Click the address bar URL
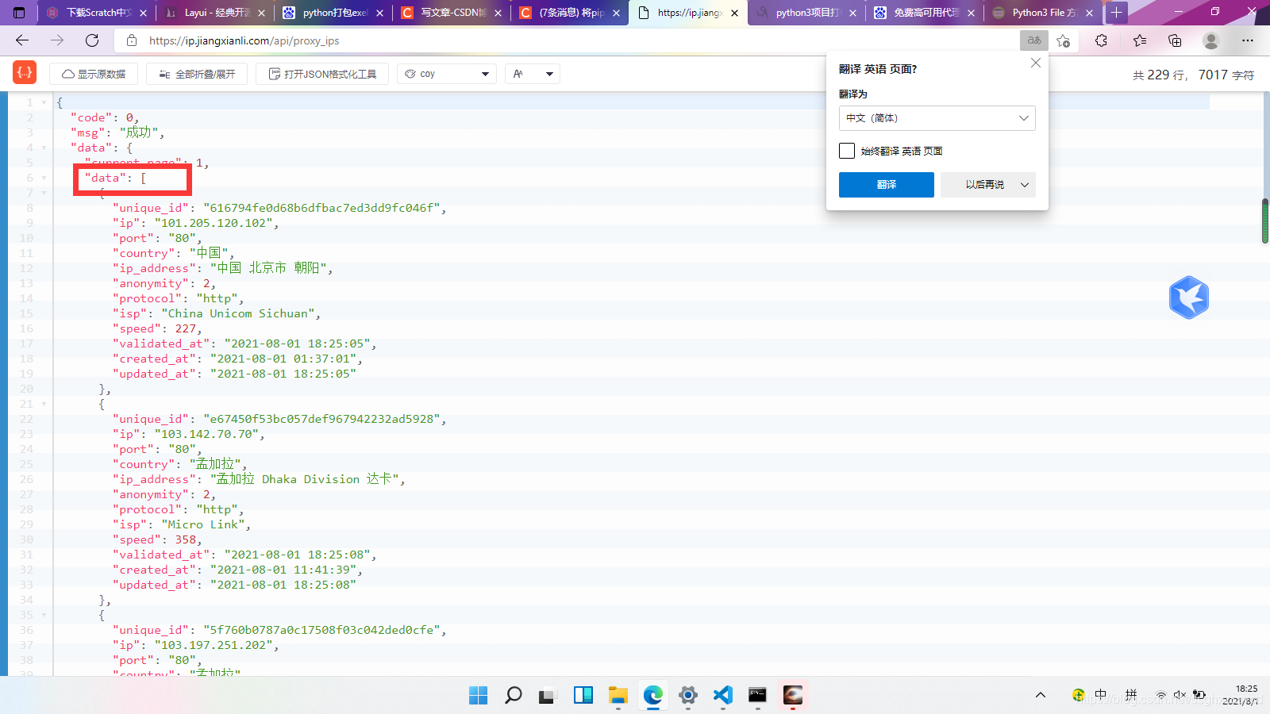Image resolution: width=1270 pixels, height=714 pixels. (244, 40)
